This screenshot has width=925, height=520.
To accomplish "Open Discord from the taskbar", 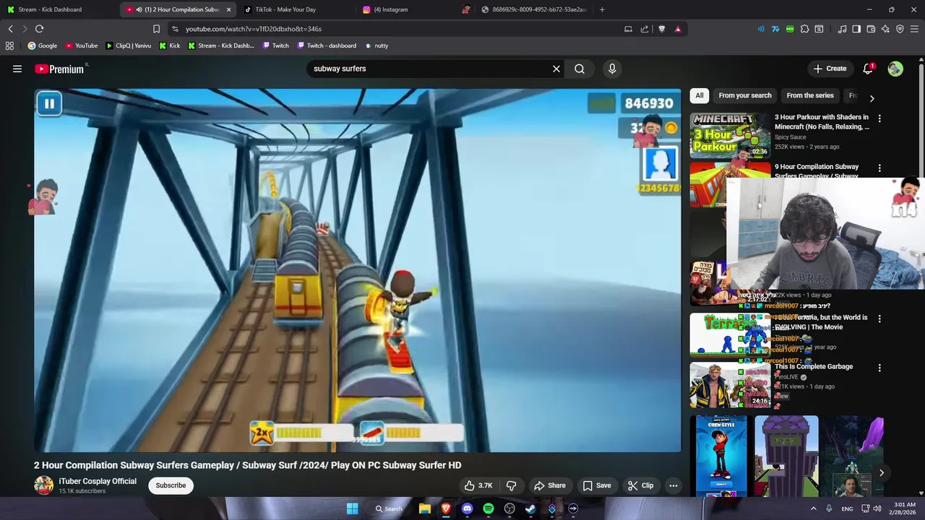I will pyautogui.click(x=467, y=508).
